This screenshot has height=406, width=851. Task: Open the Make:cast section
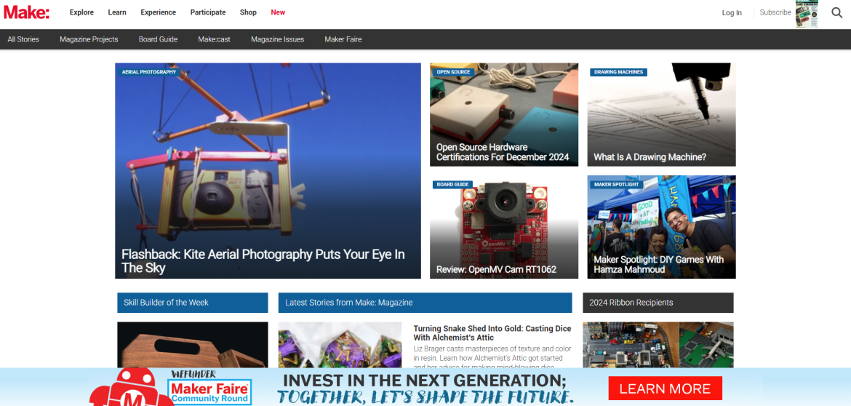[214, 39]
